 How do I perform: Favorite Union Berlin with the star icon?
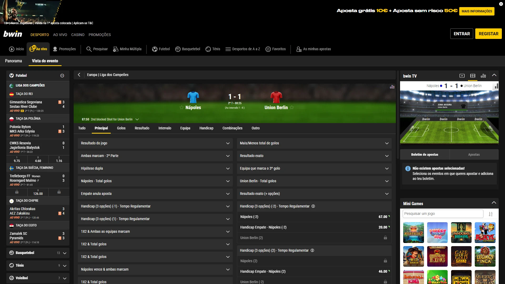(292, 107)
